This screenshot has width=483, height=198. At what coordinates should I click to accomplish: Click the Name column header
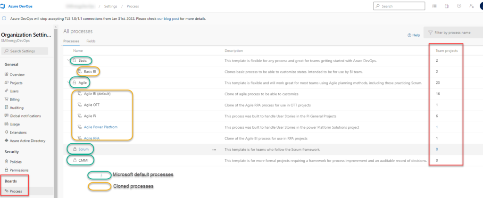[78, 50]
